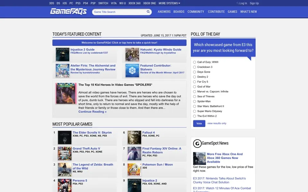
Task: Open the Featured Contributor Everything thumbnail
Action: (x=132, y=70)
